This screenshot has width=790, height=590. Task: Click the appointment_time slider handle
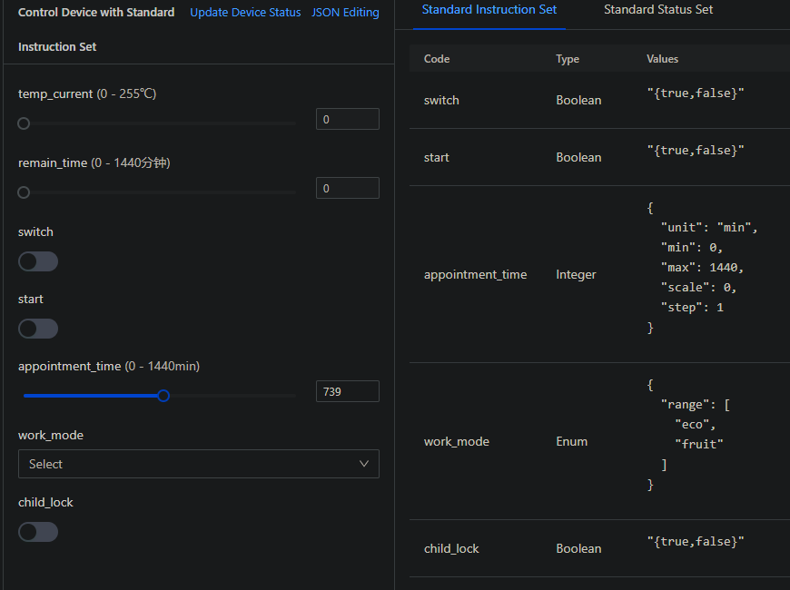click(x=163, y=396)
